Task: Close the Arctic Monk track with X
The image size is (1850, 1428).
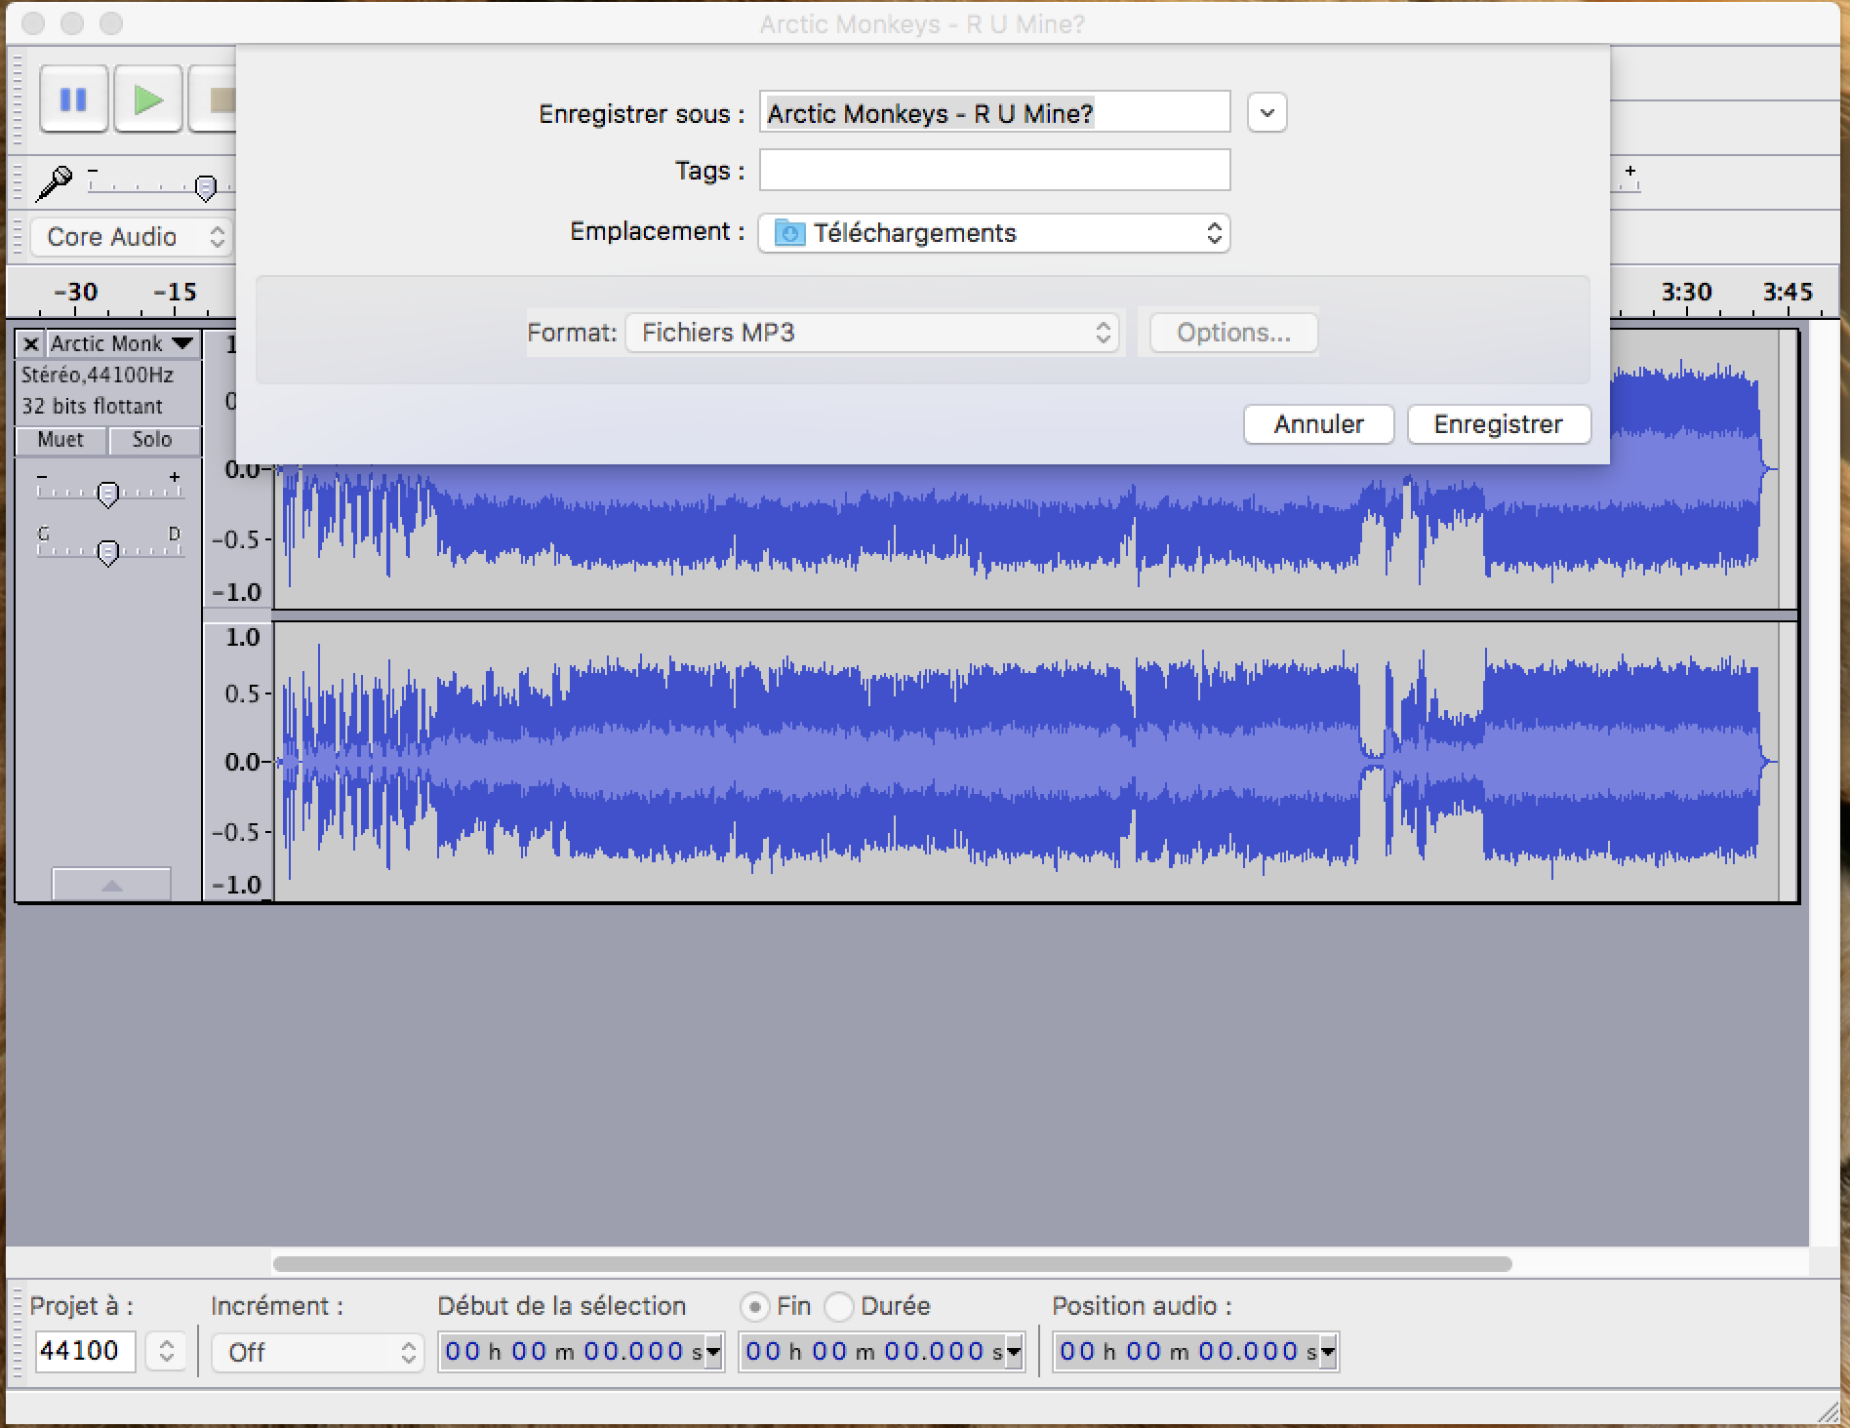Action: click(x=31, y=344)
